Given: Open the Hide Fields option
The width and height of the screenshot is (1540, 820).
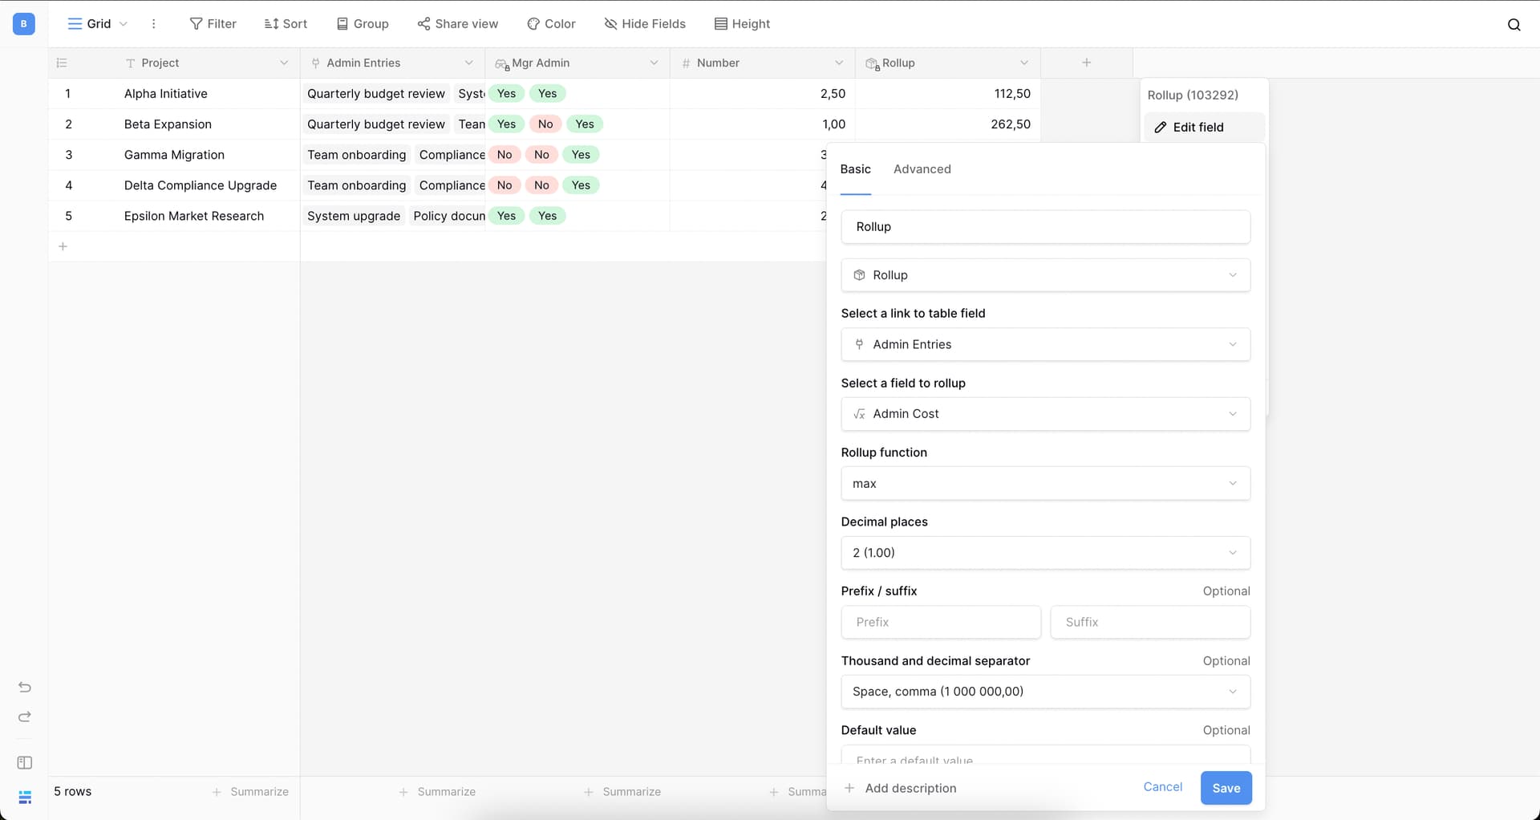Looking at the screenshot, I should tap(645, 24).
